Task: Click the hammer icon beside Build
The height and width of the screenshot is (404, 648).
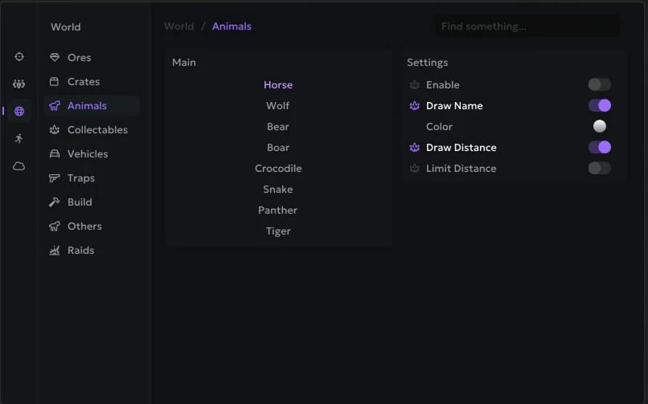Action: (55, 202)
